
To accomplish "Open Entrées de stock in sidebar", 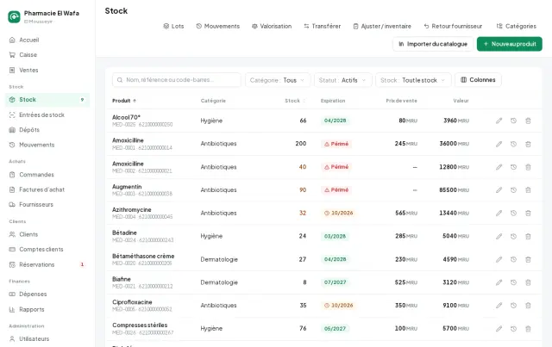I will (47, 115).
